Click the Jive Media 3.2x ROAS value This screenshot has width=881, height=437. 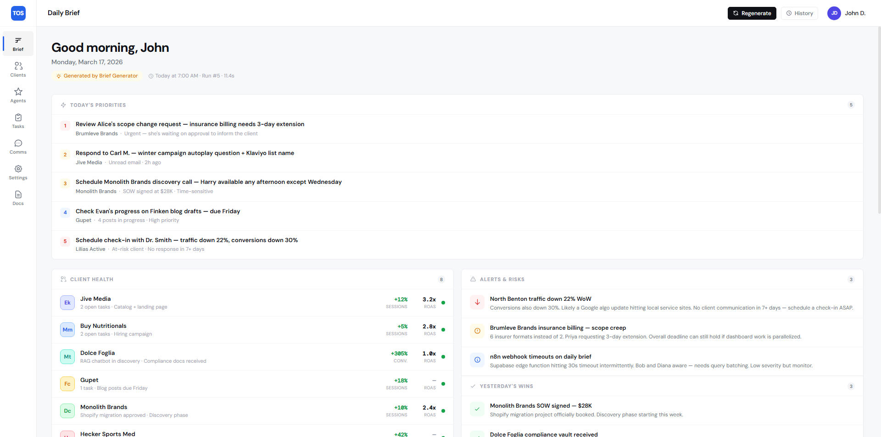(x=429, y=299)
